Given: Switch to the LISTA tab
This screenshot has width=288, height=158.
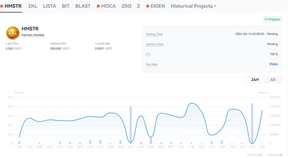Looking at the screenshot, I should [x=50, y=6].
